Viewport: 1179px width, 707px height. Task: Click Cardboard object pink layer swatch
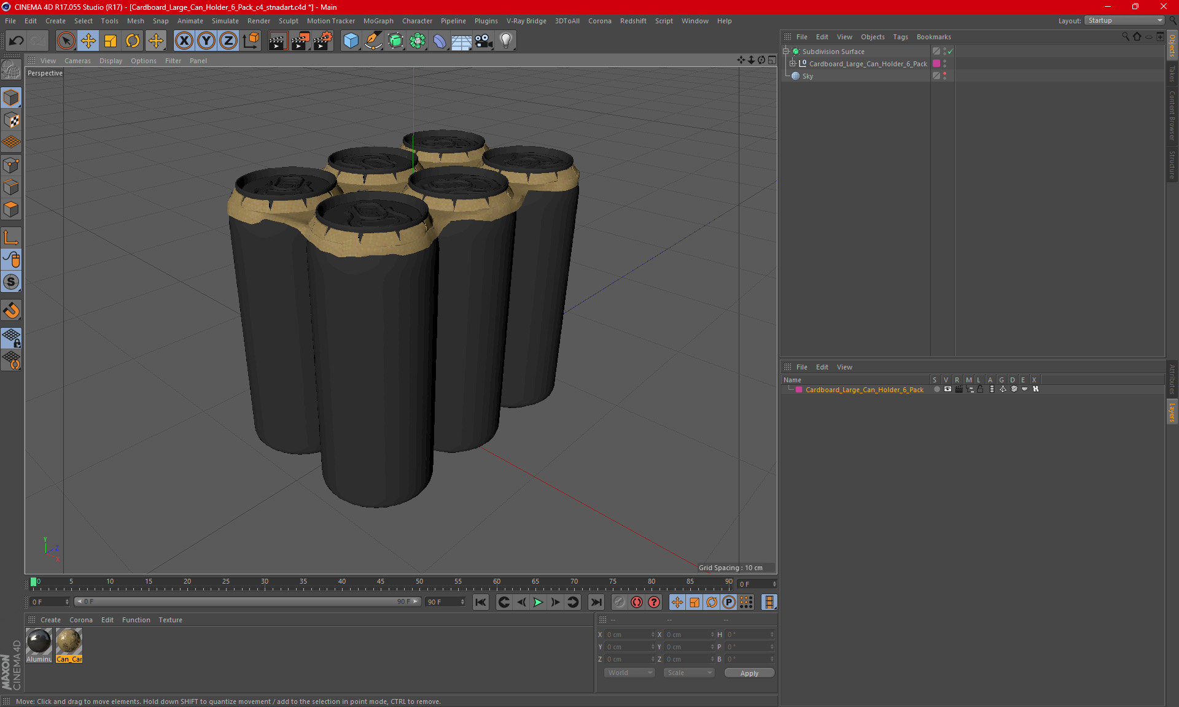[x=936, y=64]
